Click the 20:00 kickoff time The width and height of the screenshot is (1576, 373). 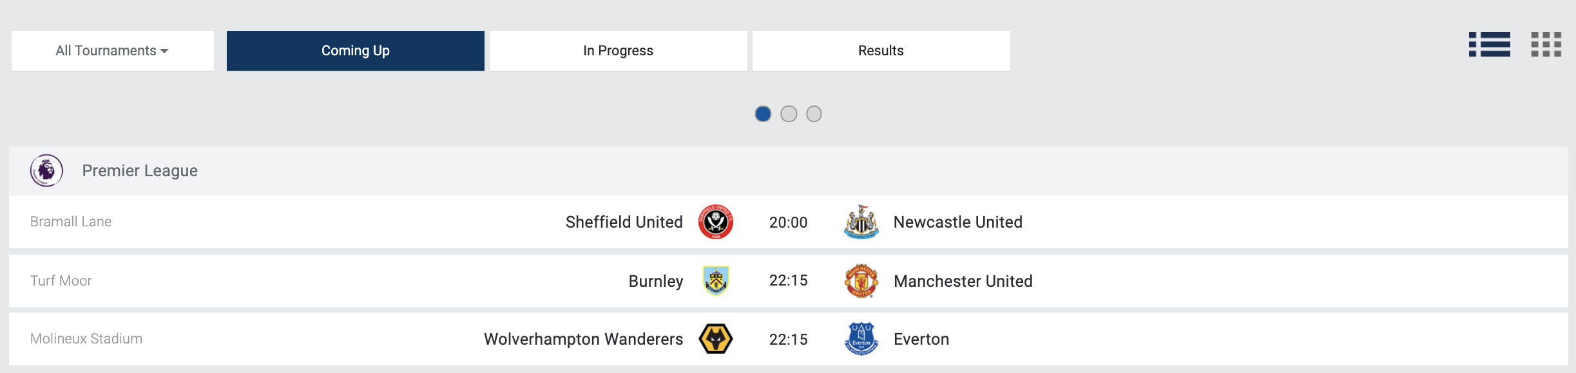click(788, 223)
